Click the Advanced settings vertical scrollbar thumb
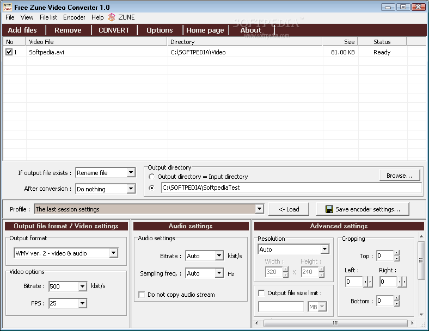 click(421, 260)
